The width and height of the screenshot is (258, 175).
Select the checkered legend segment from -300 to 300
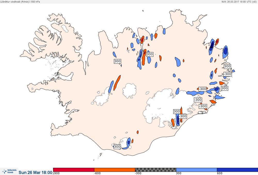(156, 170)
